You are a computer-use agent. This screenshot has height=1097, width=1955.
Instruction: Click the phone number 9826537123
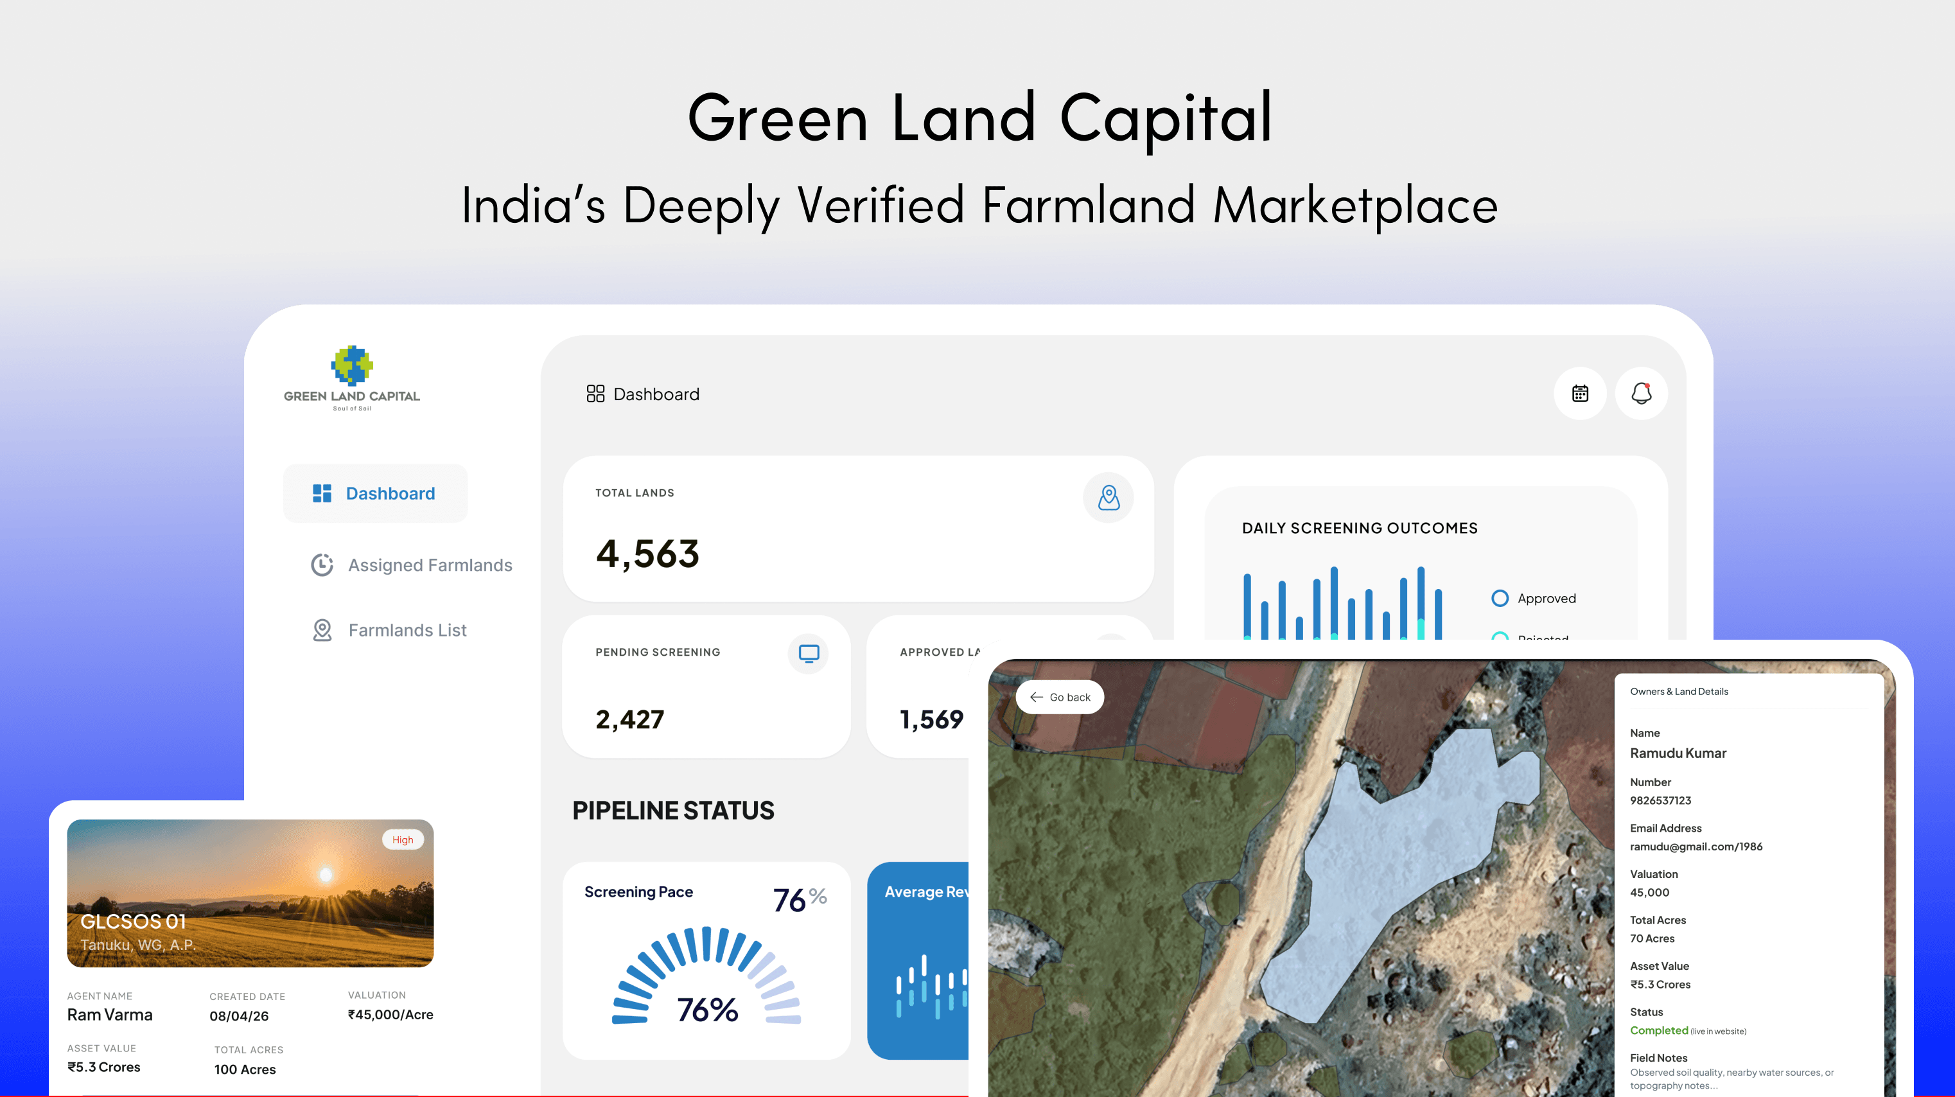[x=1661, y=800]
